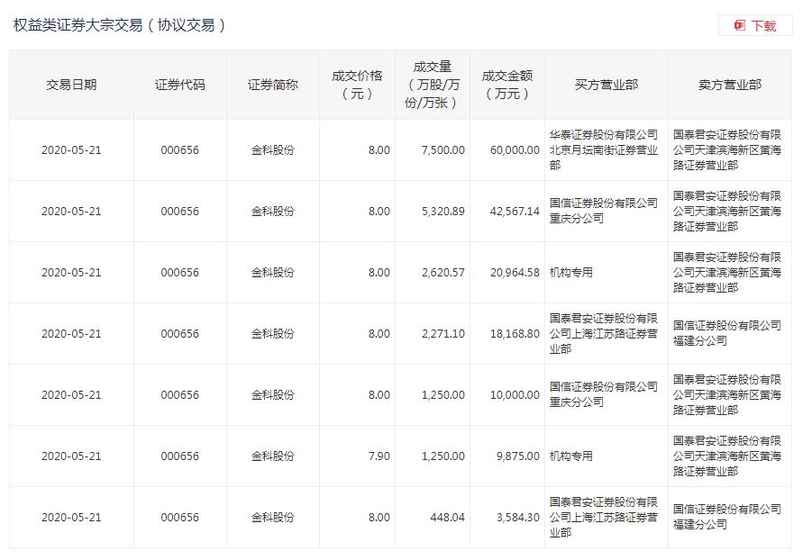The width and height of the screenshot is (812, 560).
Task: Click 金科股份 in the 448.04 volume row
Action: click(x=273, y=517)
